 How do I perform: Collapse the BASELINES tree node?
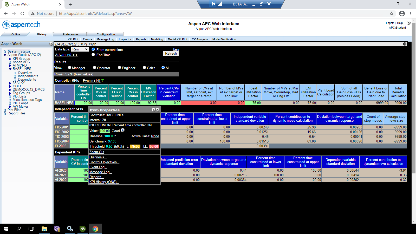[10, 69]
